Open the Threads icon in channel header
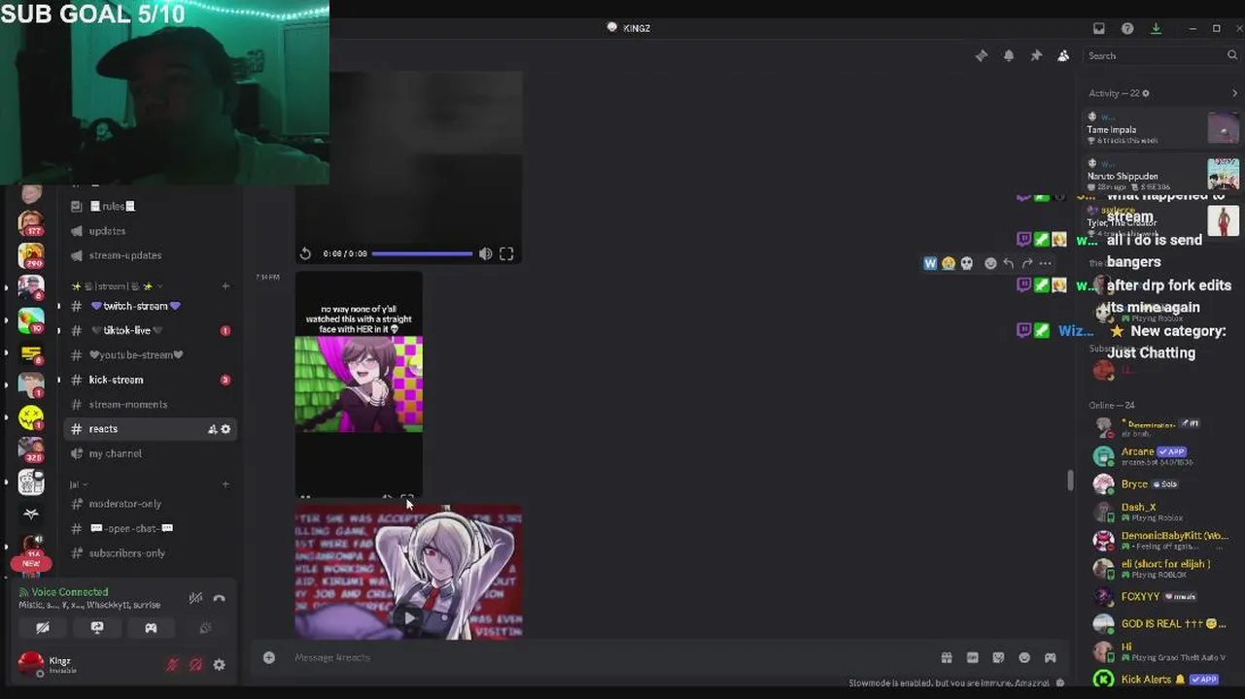 pyautogui.click(x=982, y=56)
